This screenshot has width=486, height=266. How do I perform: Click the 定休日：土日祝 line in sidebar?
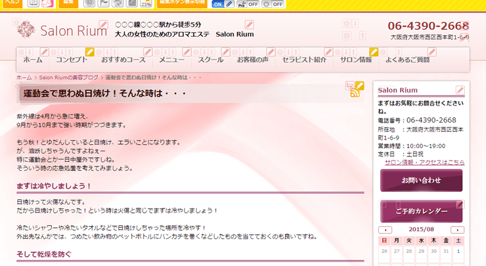click(401, 154)
